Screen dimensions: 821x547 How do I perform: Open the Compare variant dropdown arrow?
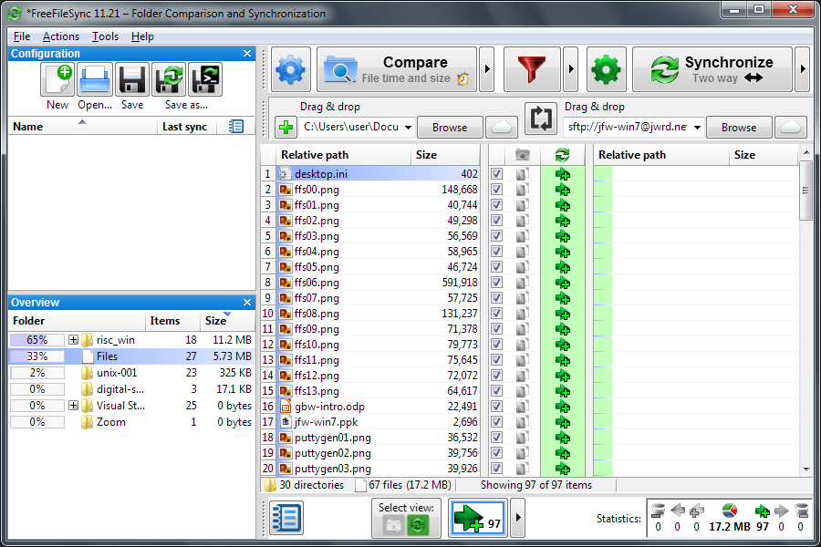pos(487,69)
